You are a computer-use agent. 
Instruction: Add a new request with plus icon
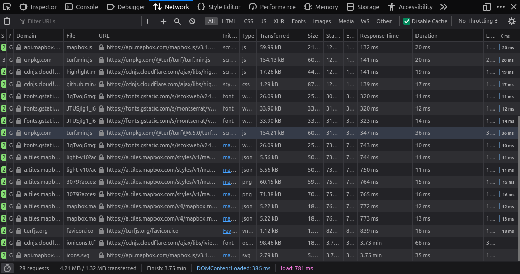163,21
